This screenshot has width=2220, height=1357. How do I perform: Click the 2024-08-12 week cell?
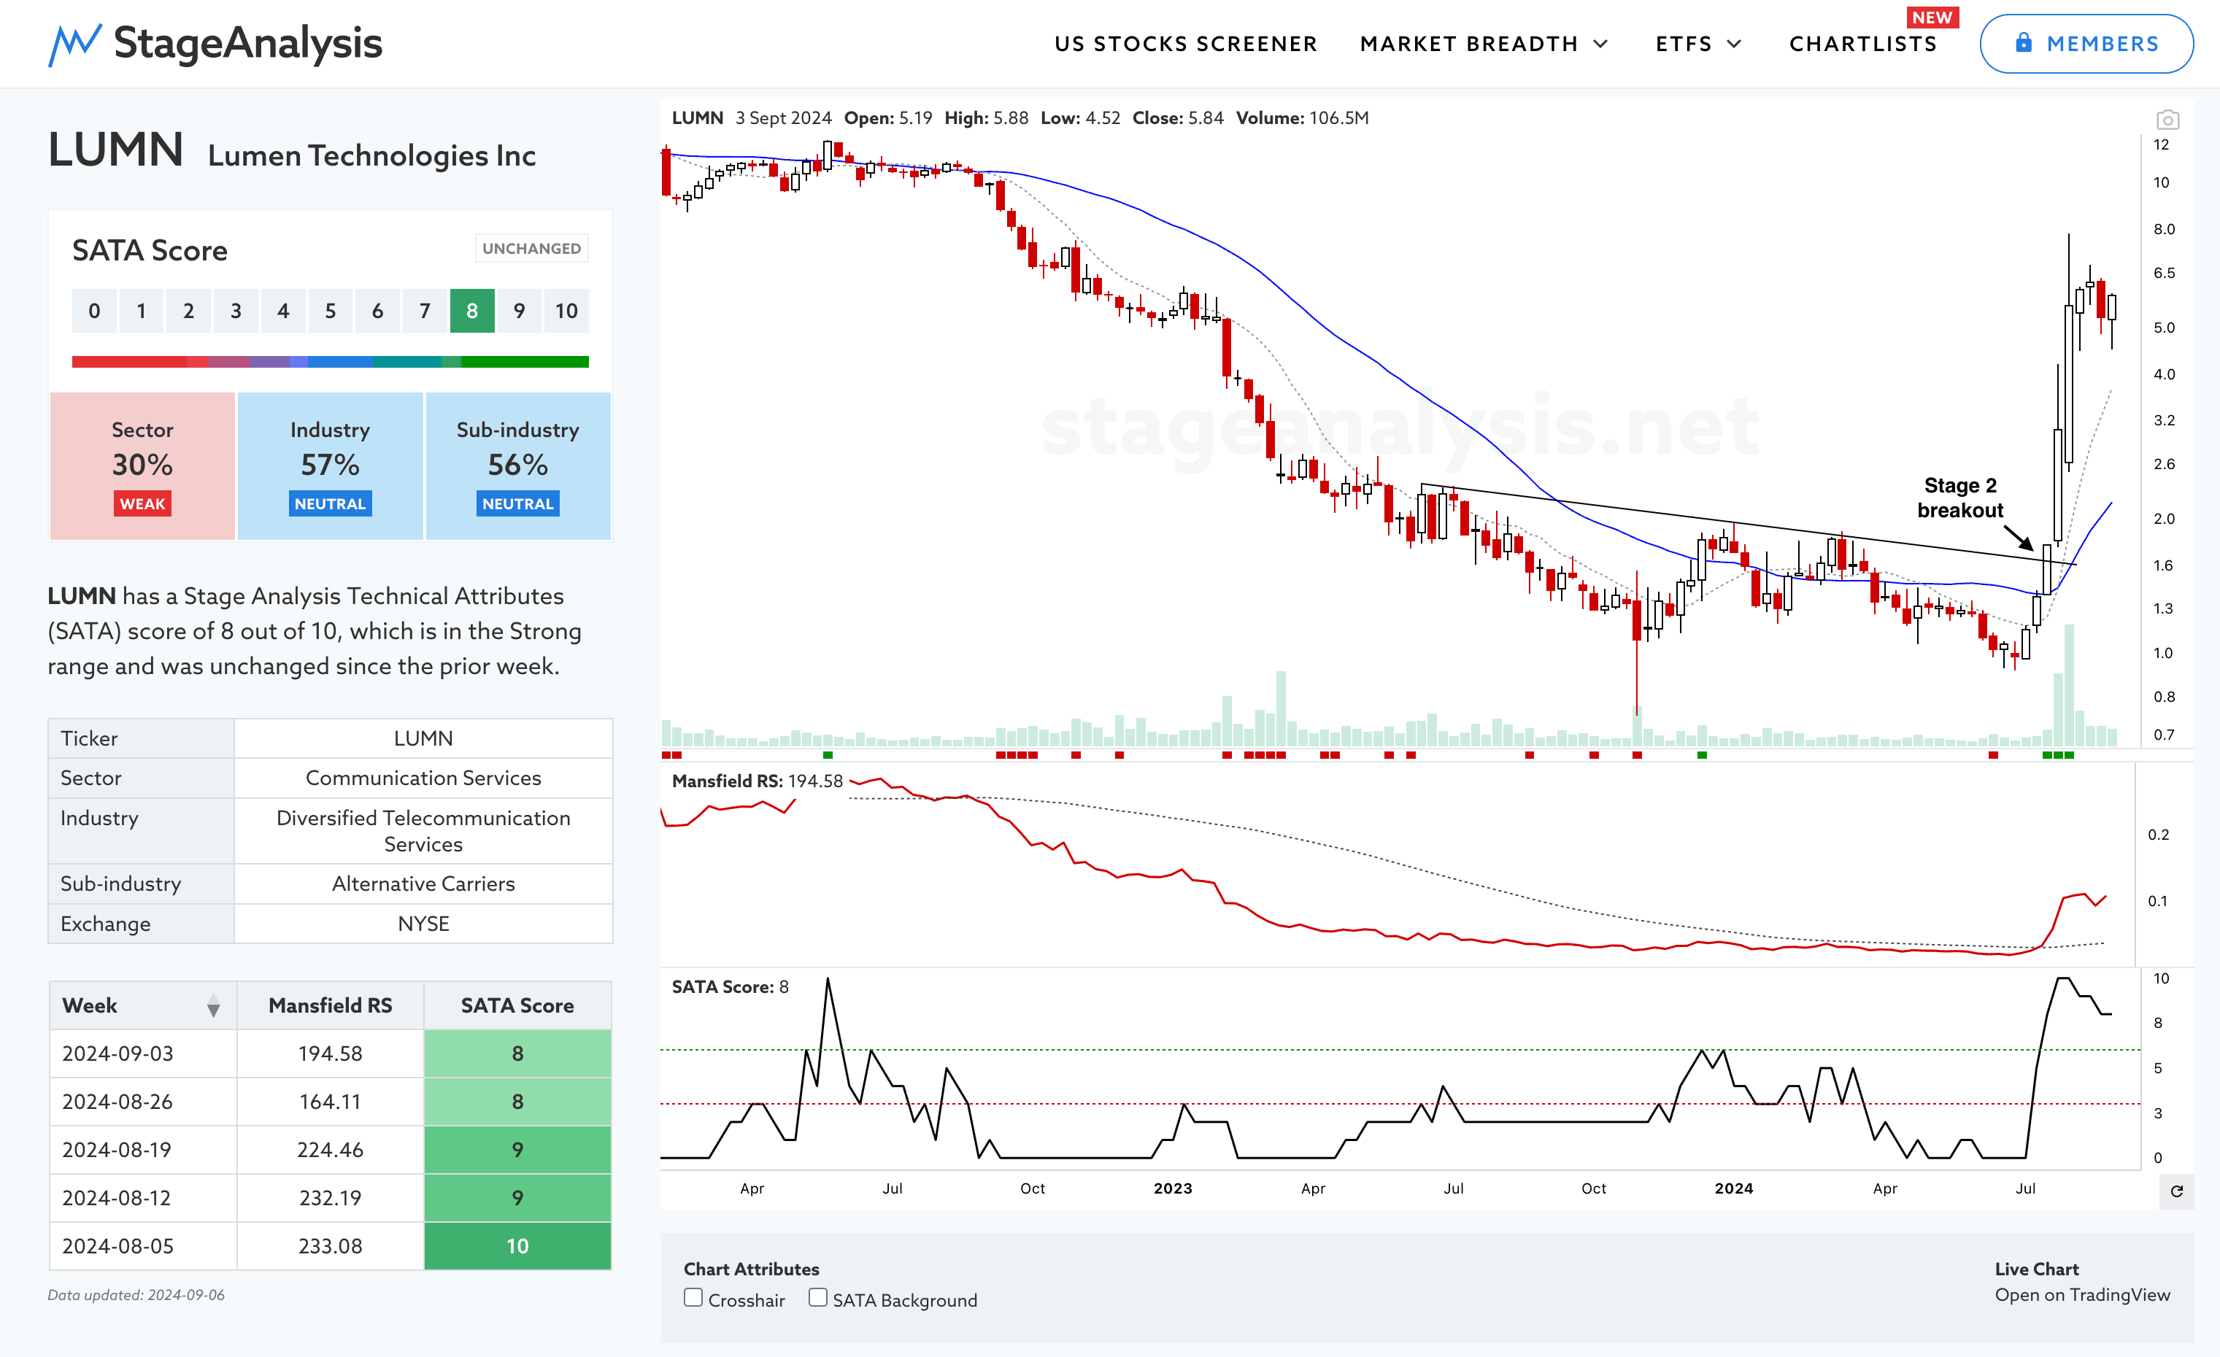pyautogui.click(x=143, y=1198)
